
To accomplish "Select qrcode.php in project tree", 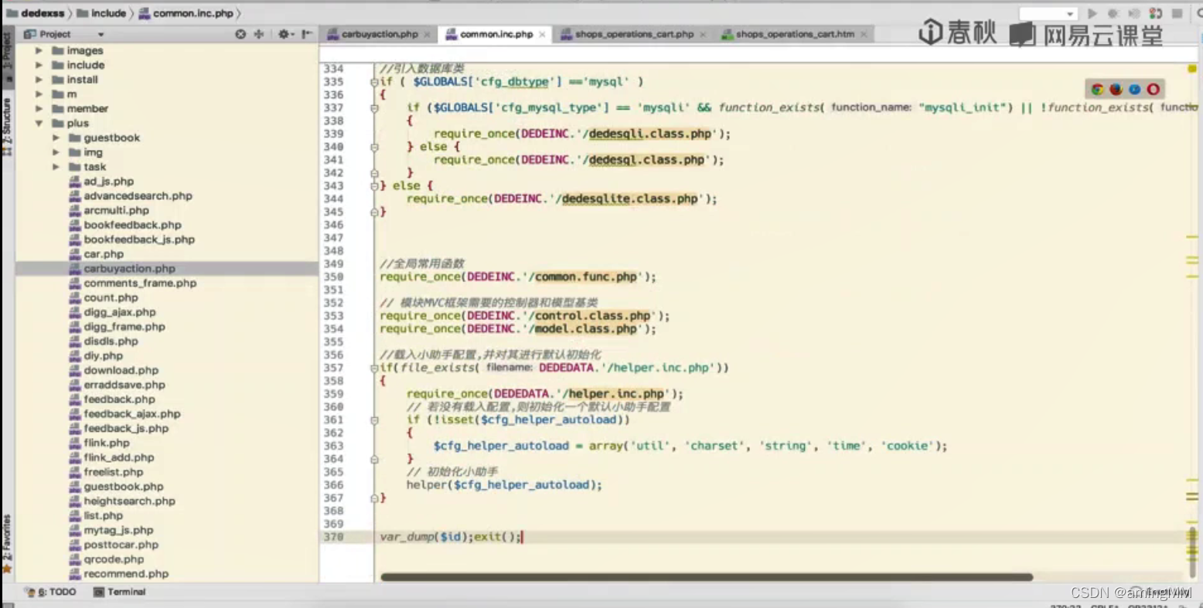I will point(114,559).
